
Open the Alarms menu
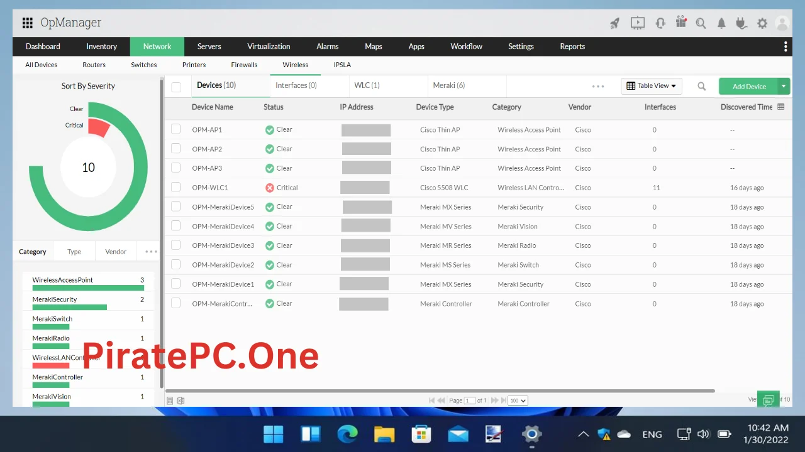pos(328,46)
